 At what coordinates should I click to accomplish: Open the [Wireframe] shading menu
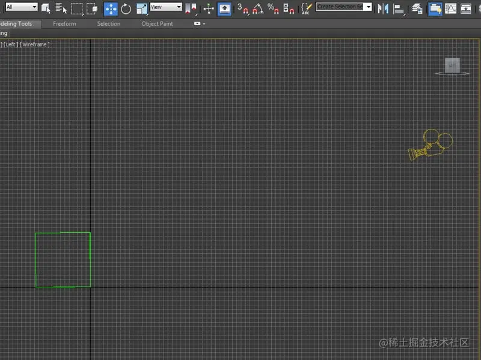point(35,44)
